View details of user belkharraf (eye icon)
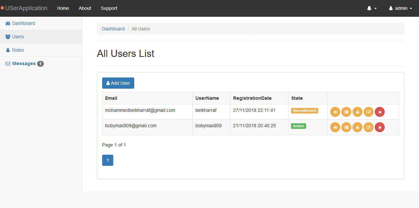The width and height of the screenshot is (419, 208). 335,112
